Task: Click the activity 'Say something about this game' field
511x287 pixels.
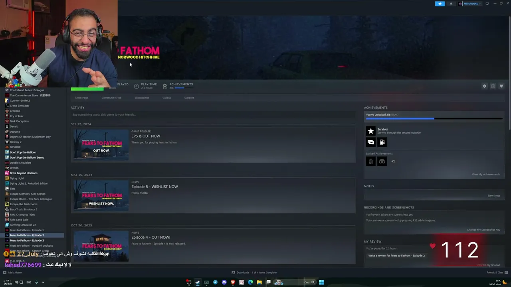Action: pyautogui.click(x=213, y=115)
